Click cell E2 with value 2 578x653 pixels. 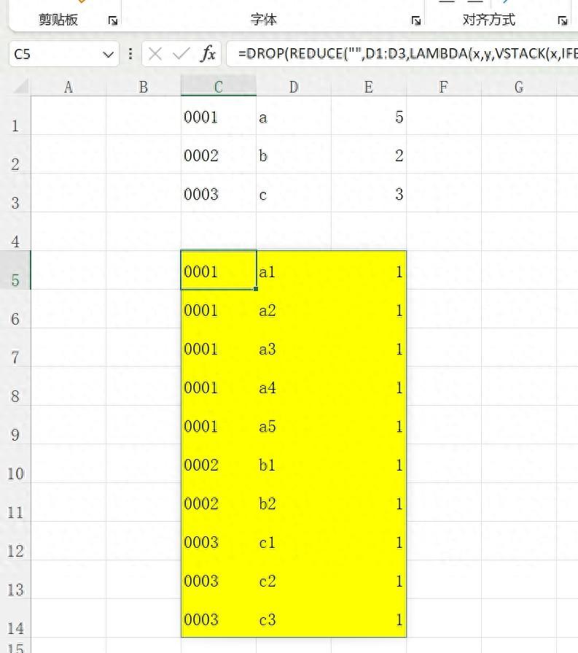click(x=369, y=154)
